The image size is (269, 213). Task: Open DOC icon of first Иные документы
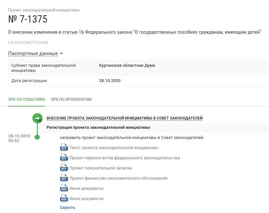[64, 188]
